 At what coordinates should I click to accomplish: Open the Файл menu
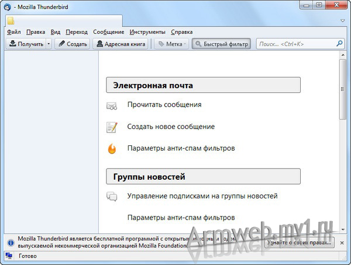[x=14, y=32]
